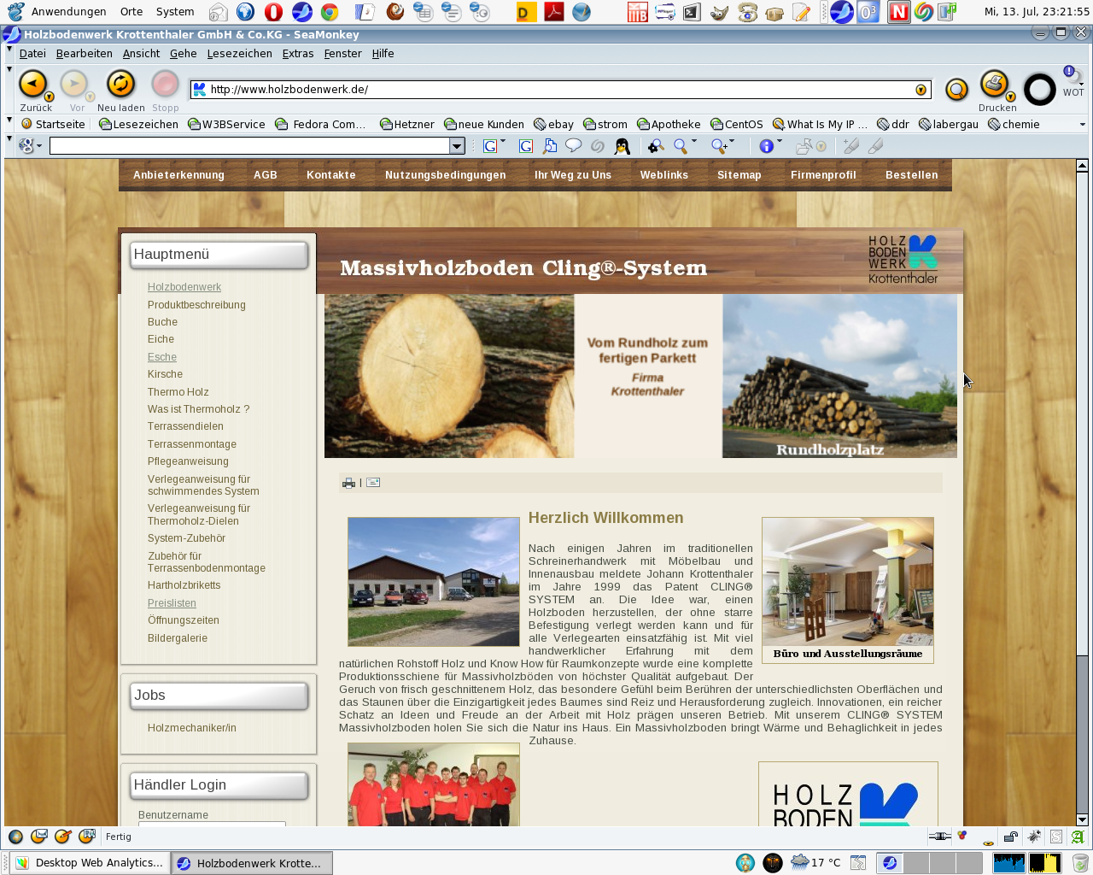Open the Navigator component from the status bar
This screenshot has height=875, width=1093.
[x=15, y=837]
